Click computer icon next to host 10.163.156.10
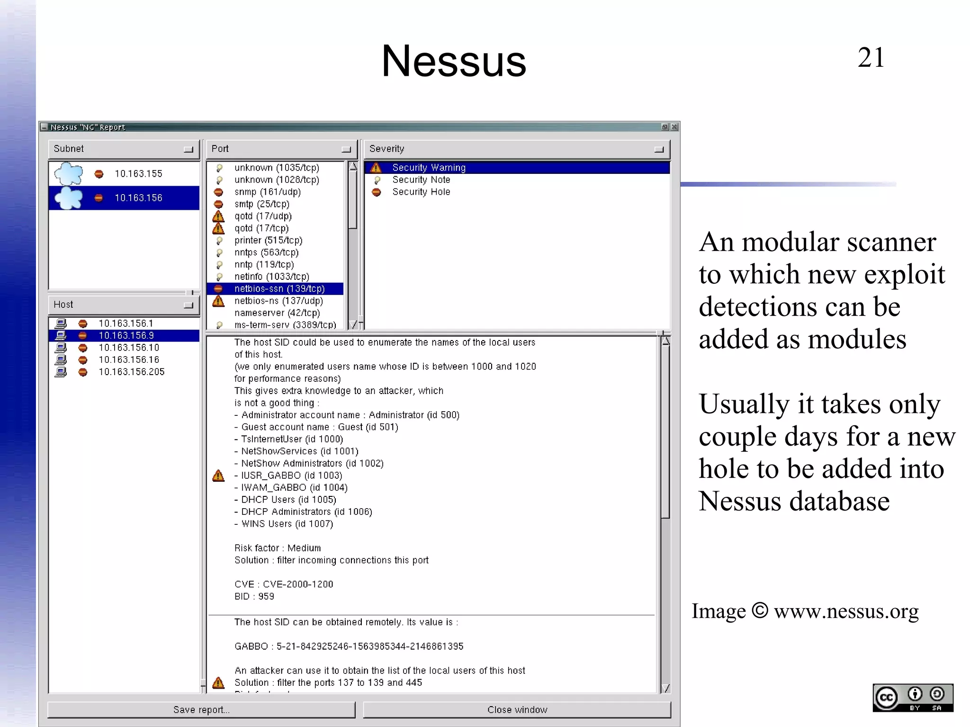The image size is (970, 727). click(x=61, y=348)
